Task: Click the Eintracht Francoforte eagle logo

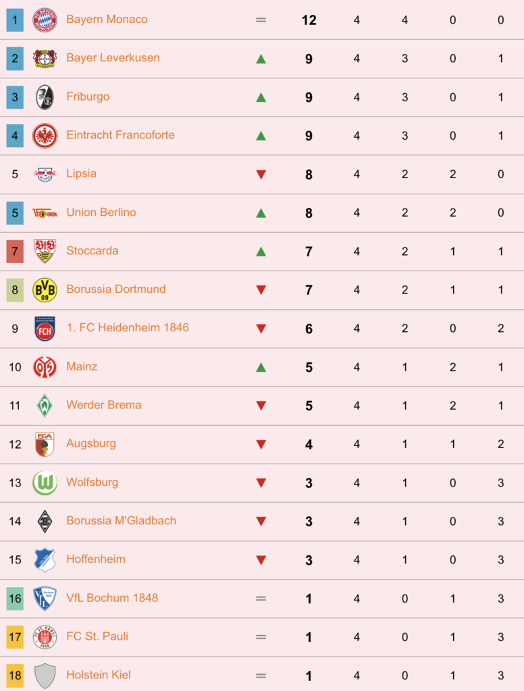Action: pyautogui.click(x=45, y=135)
